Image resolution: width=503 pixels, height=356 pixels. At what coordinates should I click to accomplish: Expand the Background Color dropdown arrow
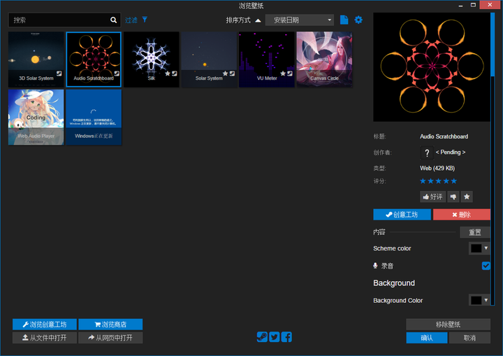click(x=486, y=300)
